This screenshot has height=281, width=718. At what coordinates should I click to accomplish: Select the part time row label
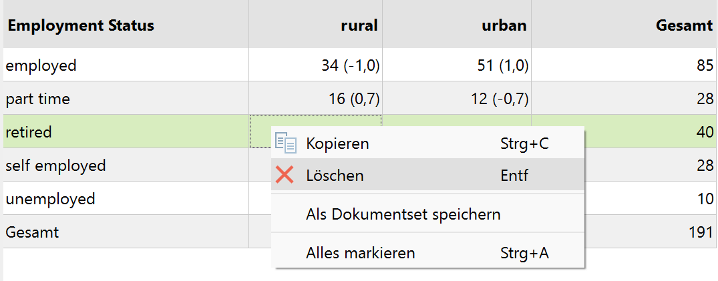point(37,99)
